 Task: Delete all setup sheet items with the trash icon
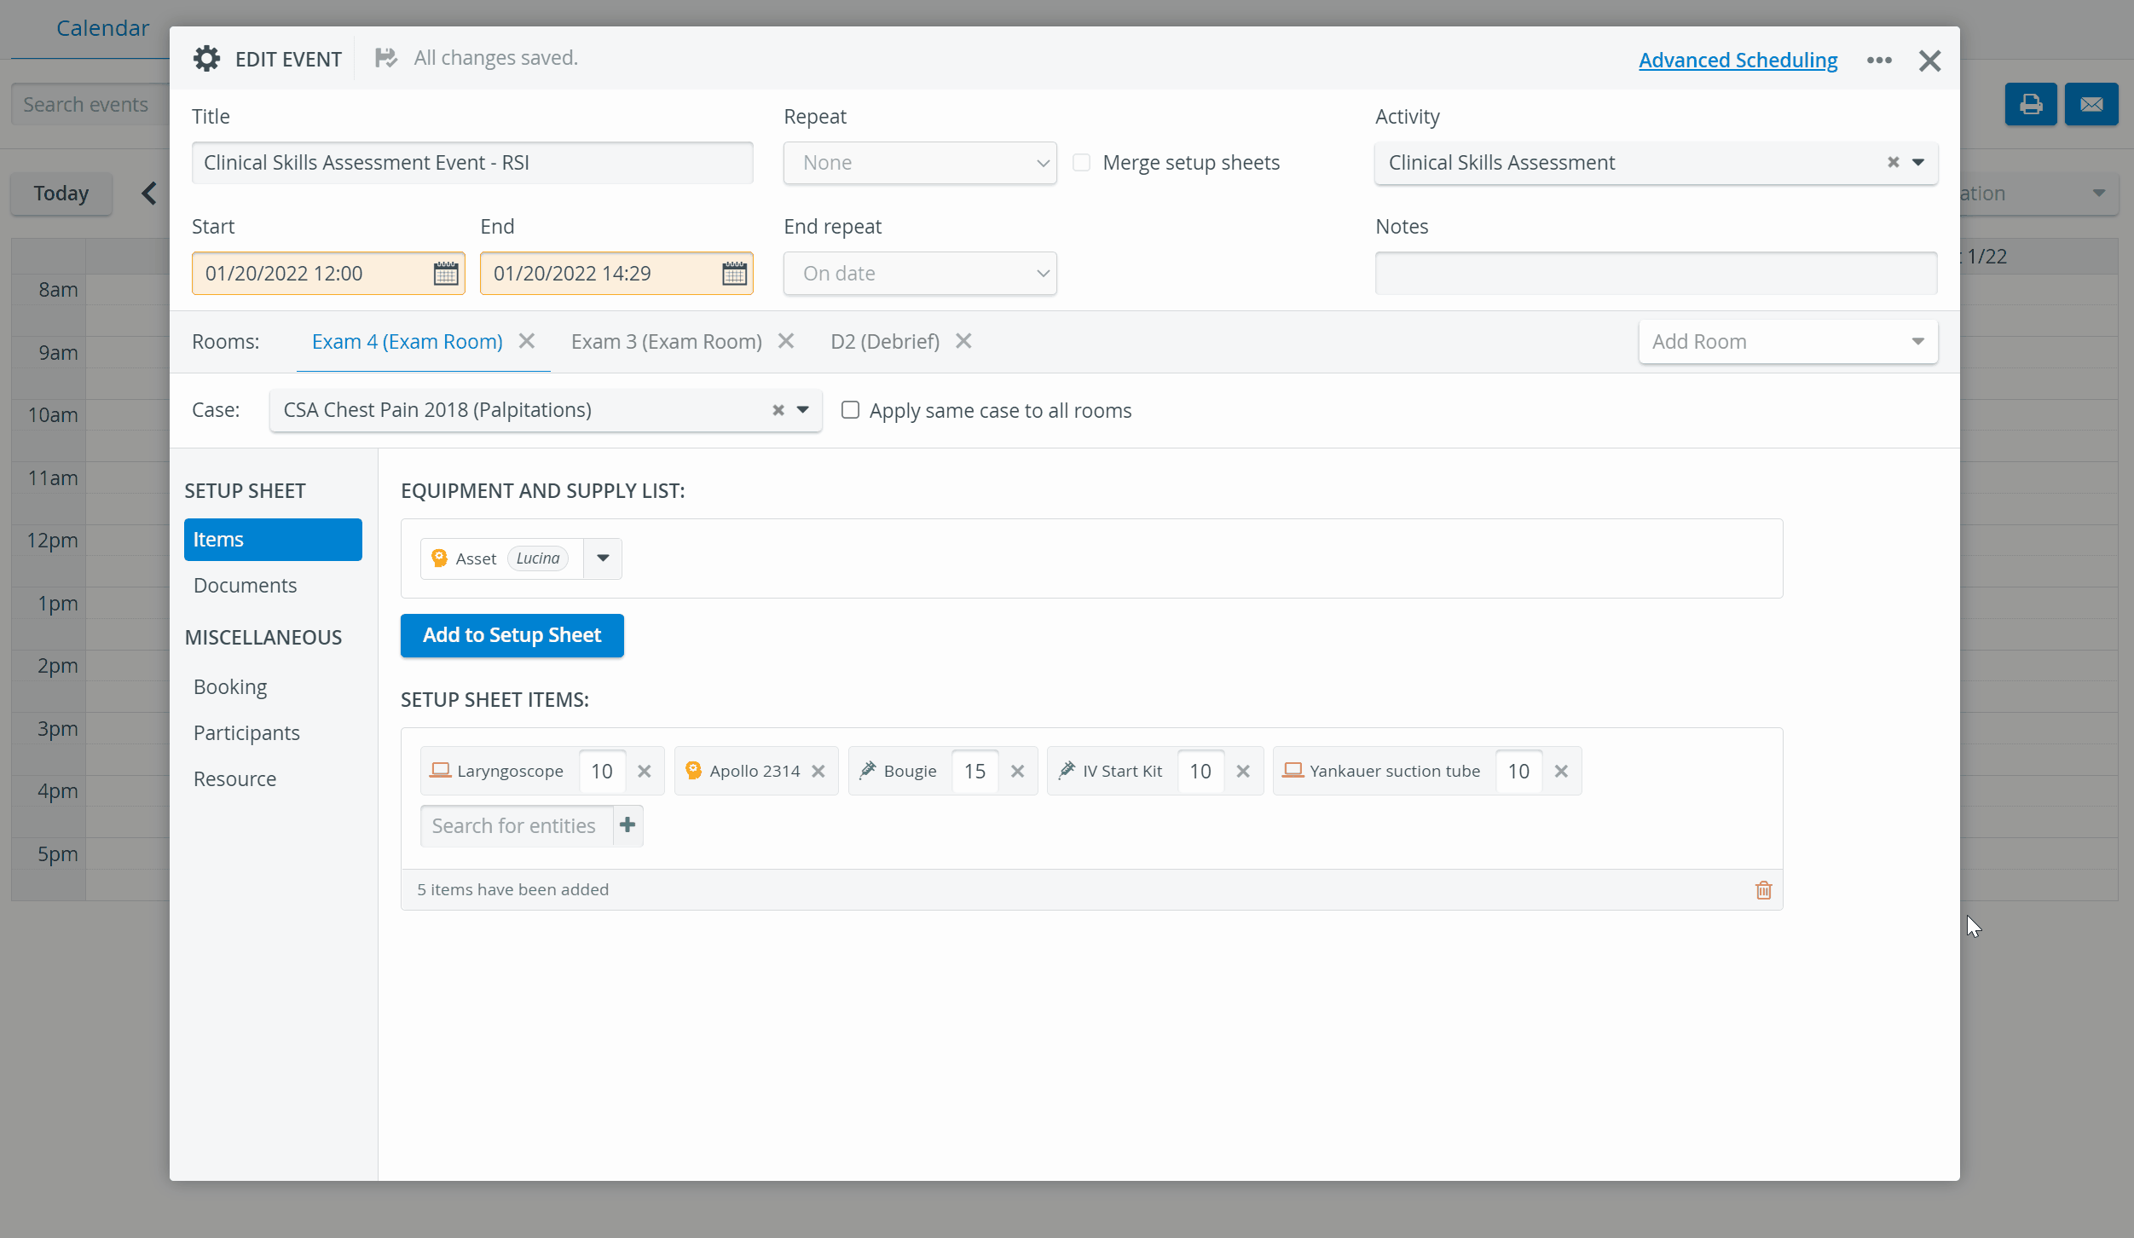tap(1764, 890)
